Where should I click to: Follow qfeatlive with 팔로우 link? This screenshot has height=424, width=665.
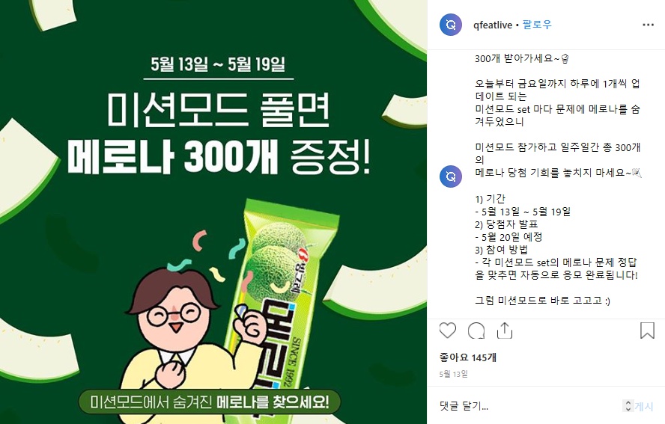coord(537,25)
